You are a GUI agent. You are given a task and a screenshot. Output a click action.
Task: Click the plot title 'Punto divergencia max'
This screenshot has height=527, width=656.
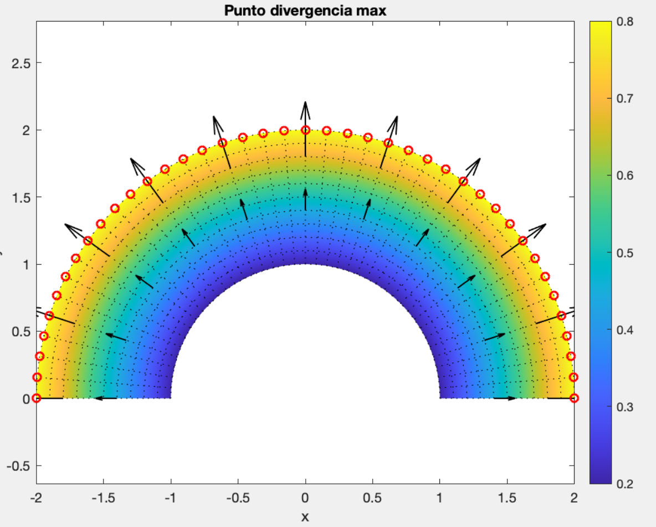tap(305, 11)
